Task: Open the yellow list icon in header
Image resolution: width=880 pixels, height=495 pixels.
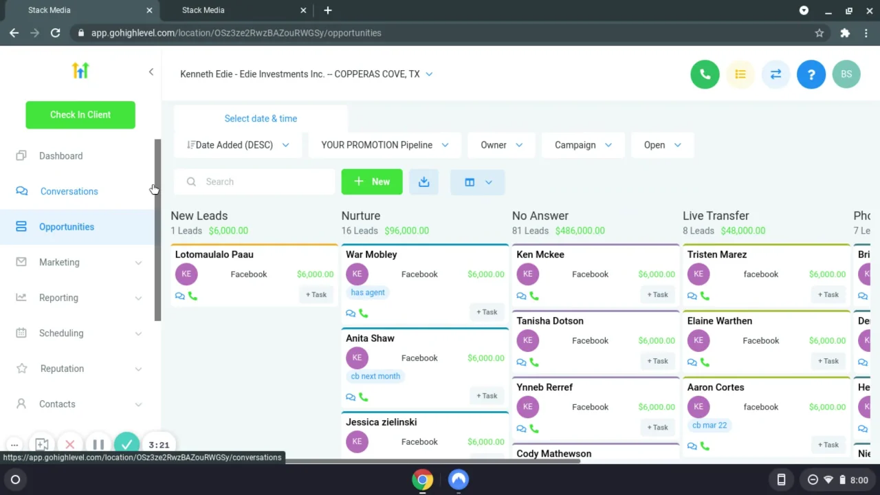Action: pos(740,74)
